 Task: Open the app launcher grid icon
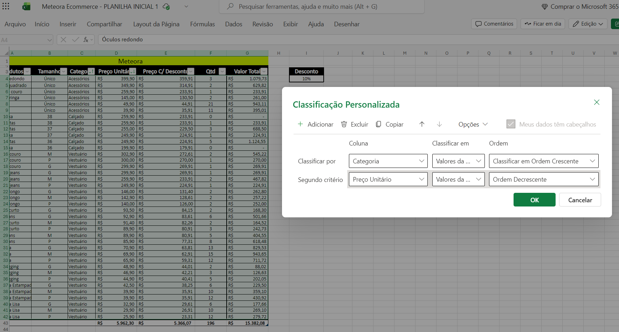[x=6, y=6]
